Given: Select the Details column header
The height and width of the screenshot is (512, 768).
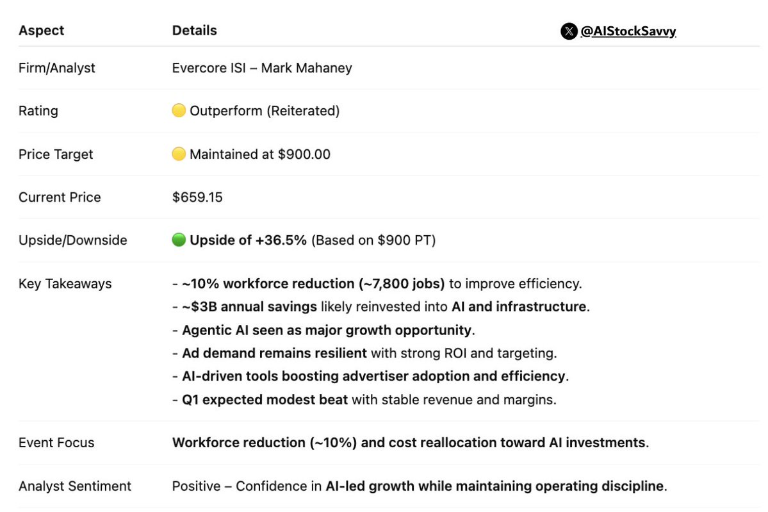Looking at the screenshot, I should pos(195,30).
